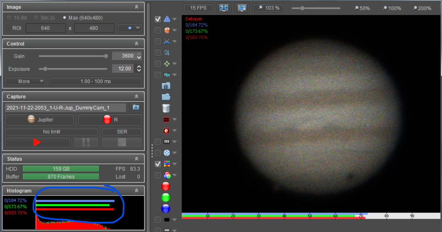Collapse the Image panel

point(137,7)
